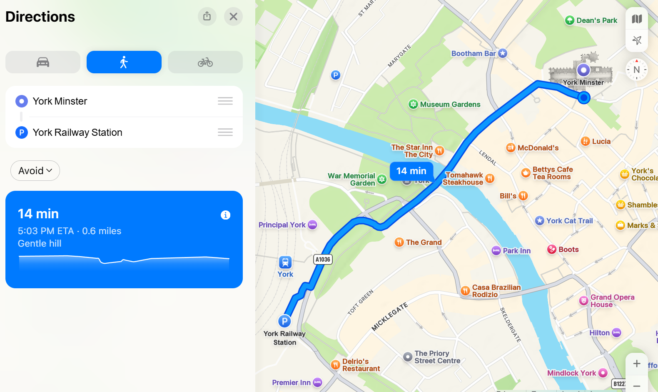This screenshot has height=392, width=658.
Task: Open the Avoid options dropdown
Action: pyautogui.click(x=35, y=170)
